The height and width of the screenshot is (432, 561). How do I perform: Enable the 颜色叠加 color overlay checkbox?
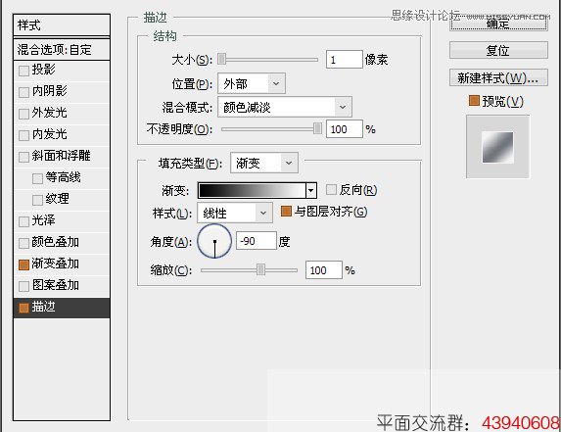pos(23,243)
